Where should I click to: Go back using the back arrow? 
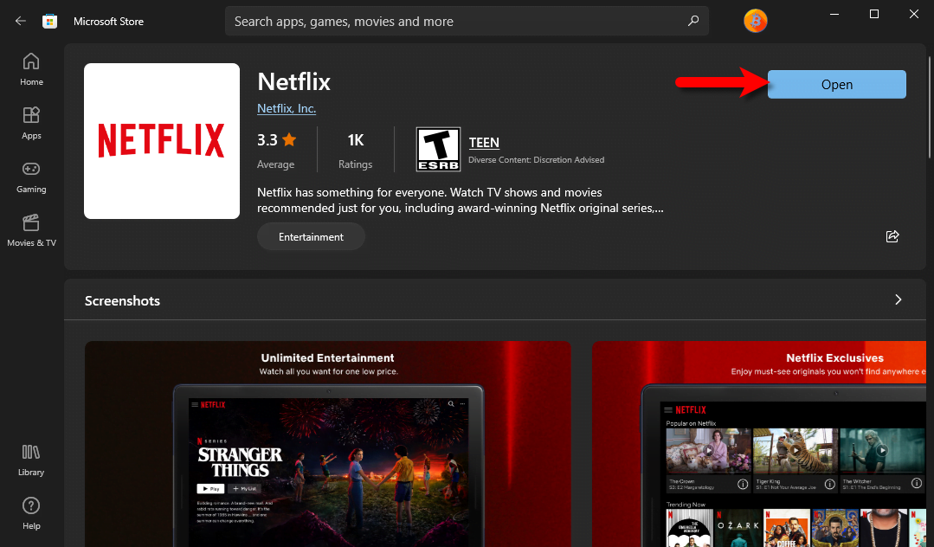pyautogui.click(x=21, y=21)
